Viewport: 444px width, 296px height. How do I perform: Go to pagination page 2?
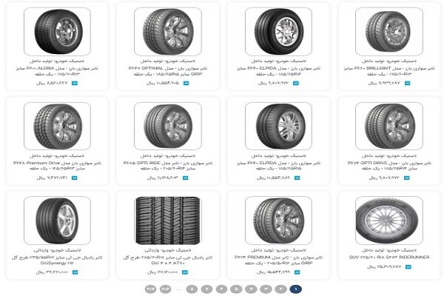280,289
